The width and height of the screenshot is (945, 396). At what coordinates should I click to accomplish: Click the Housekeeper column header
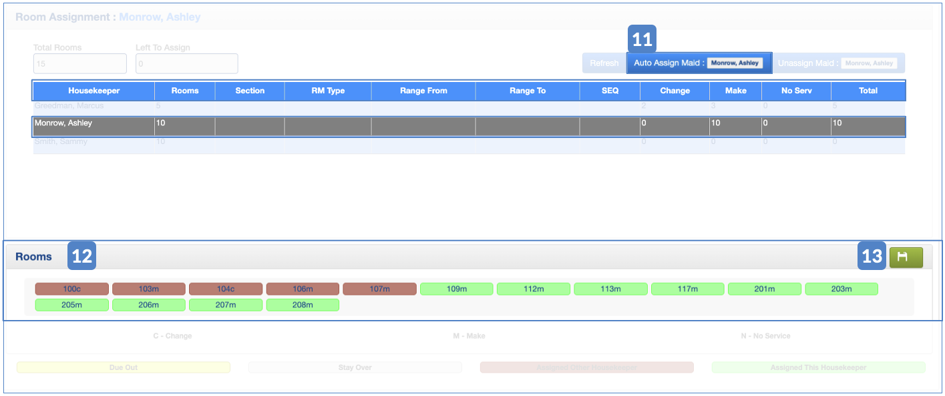tap(93, 91)
